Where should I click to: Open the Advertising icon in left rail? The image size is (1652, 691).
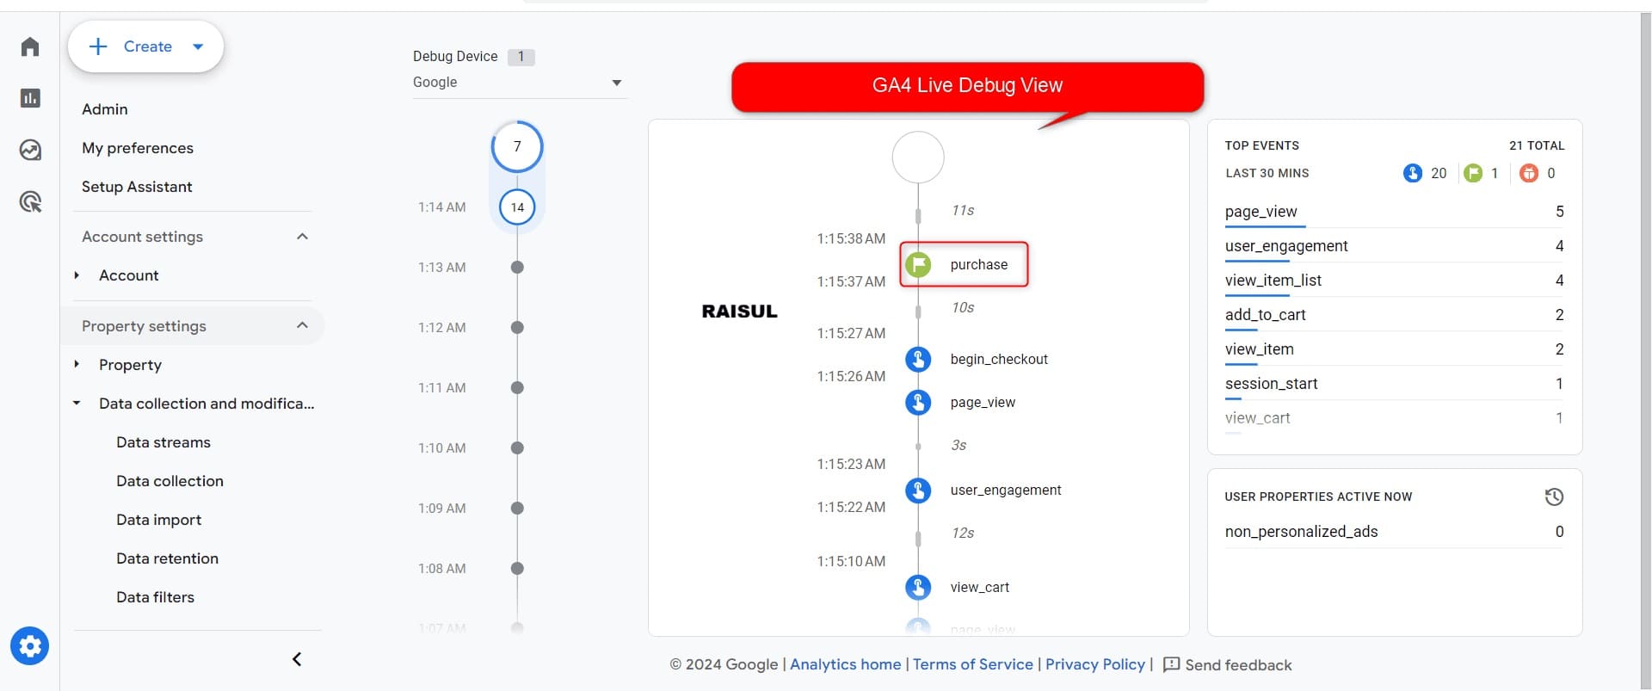pos(30,202)
